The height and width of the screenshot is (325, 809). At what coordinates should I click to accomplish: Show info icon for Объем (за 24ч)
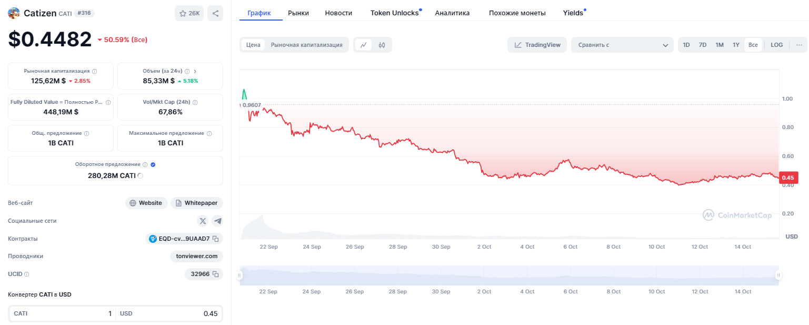(x=188, y=71)
